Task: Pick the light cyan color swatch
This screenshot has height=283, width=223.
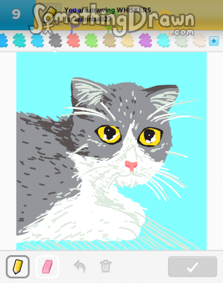Action: (163, 40)
